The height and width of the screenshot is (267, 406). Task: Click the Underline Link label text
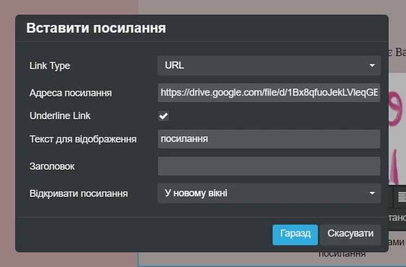tap(60, 116)
